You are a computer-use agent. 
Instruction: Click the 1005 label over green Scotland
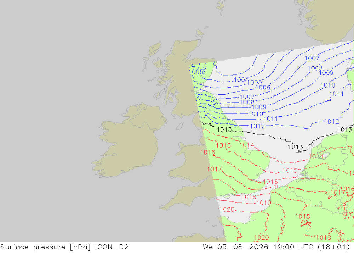(x=196, y=72)
